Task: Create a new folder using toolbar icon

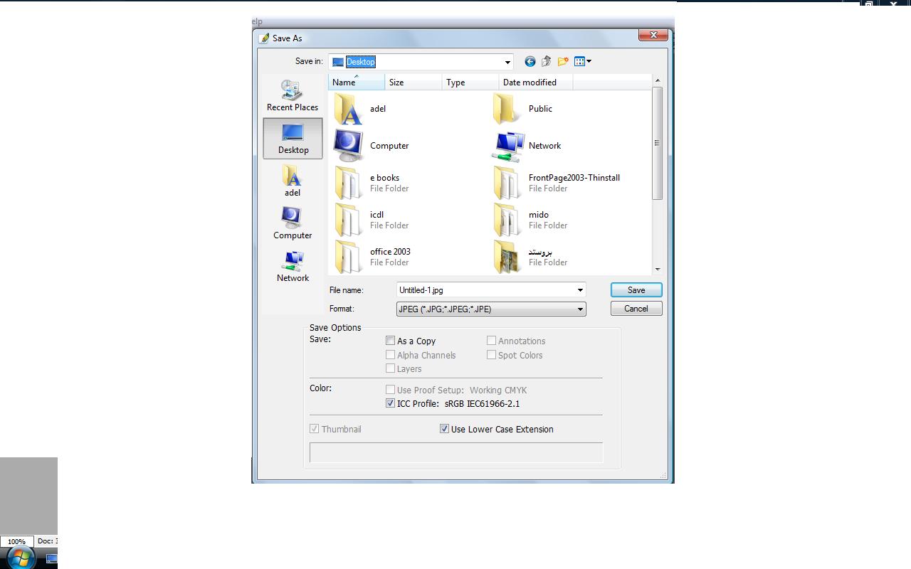Action: tap(563, 62)
